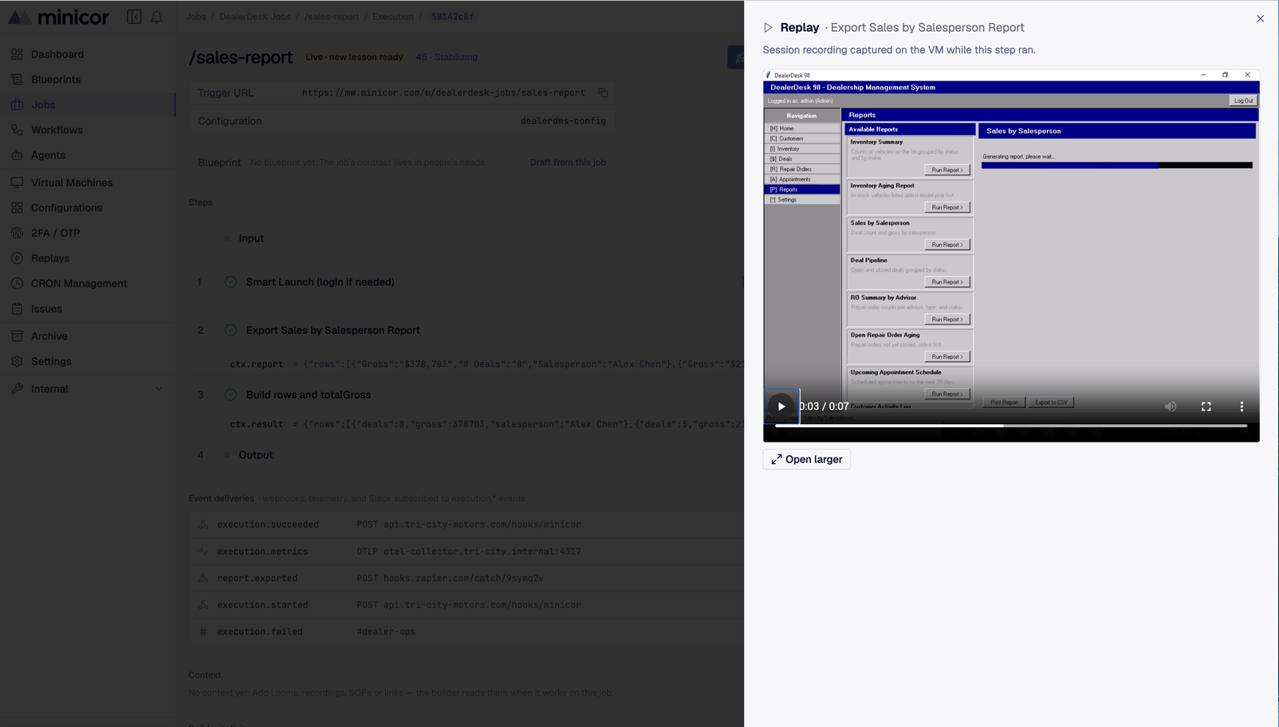Click the execution.succeeded webhook icon

point(203,525)
